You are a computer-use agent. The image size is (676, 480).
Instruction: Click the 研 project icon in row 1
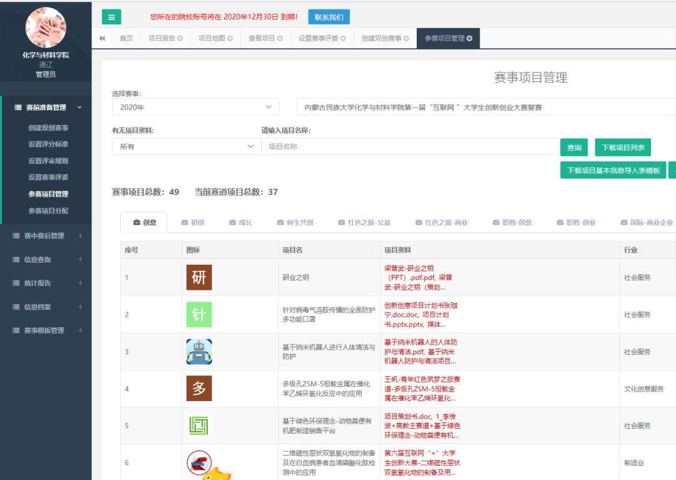199,277
